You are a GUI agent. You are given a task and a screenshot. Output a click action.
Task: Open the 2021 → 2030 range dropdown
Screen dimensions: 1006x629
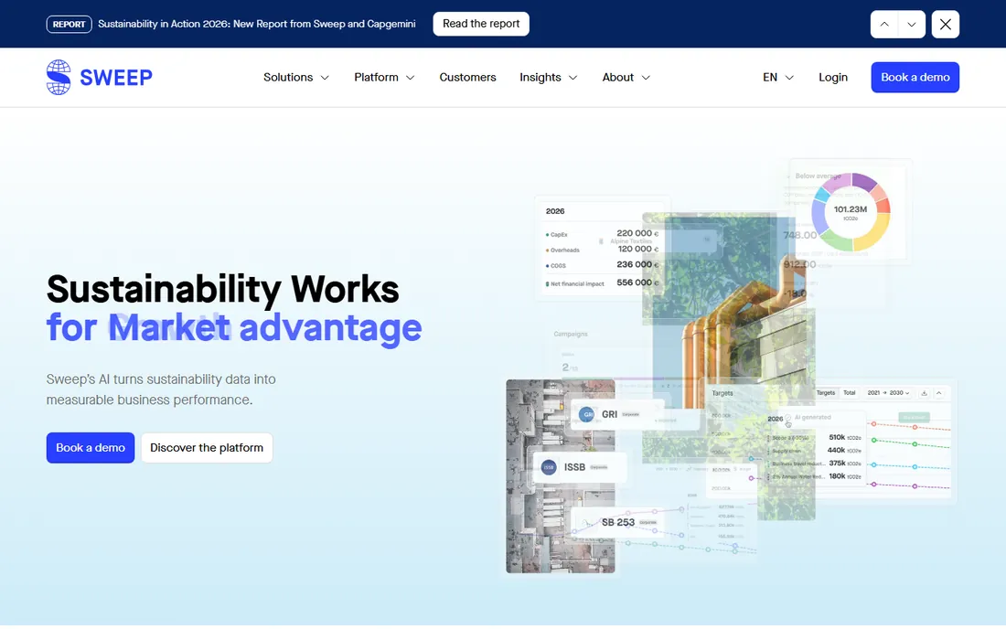pyautogui.click(x=888, y=392)
